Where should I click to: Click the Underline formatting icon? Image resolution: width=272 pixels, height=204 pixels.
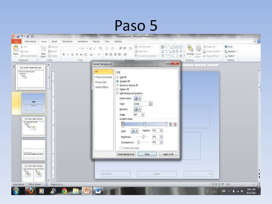[x=72, y=55]
